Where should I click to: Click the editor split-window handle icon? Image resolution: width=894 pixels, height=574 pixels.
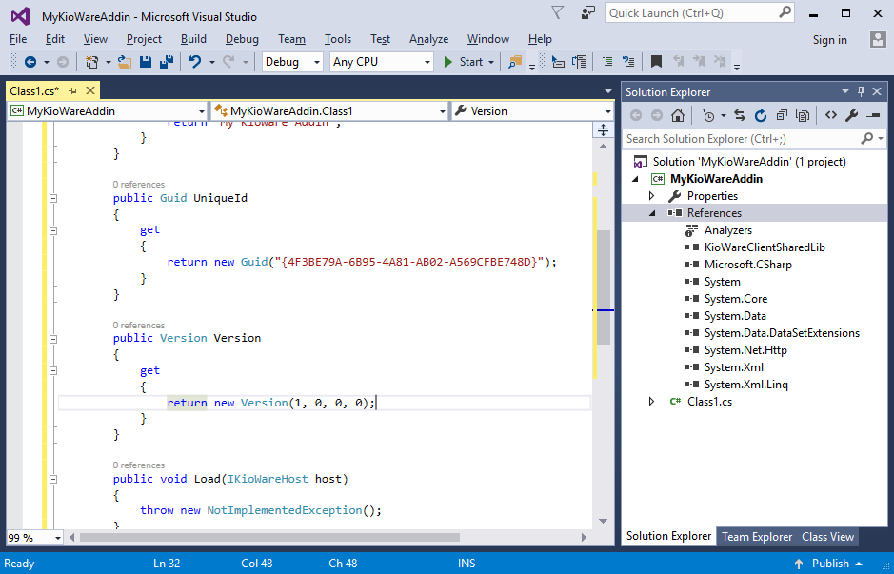[604, 130]
